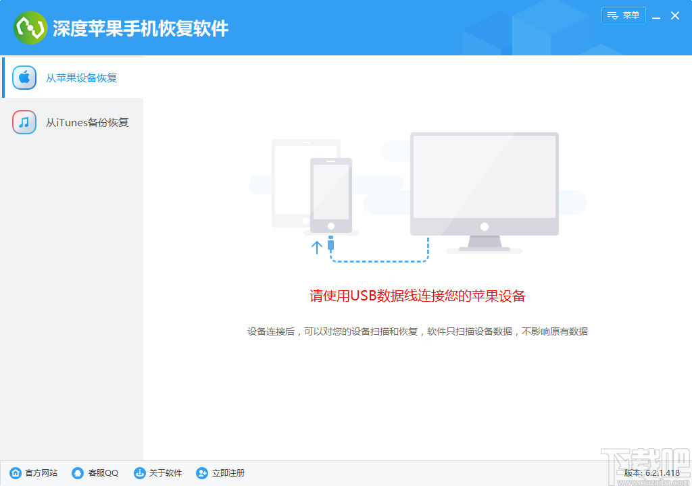This screenshot has width=692, height=486.
Task: Open 官方网站 link
Action: pos(41,473)
